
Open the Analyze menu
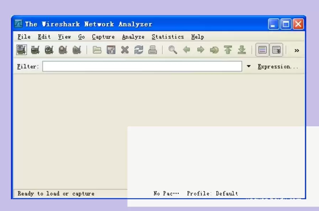click(133, 37)
